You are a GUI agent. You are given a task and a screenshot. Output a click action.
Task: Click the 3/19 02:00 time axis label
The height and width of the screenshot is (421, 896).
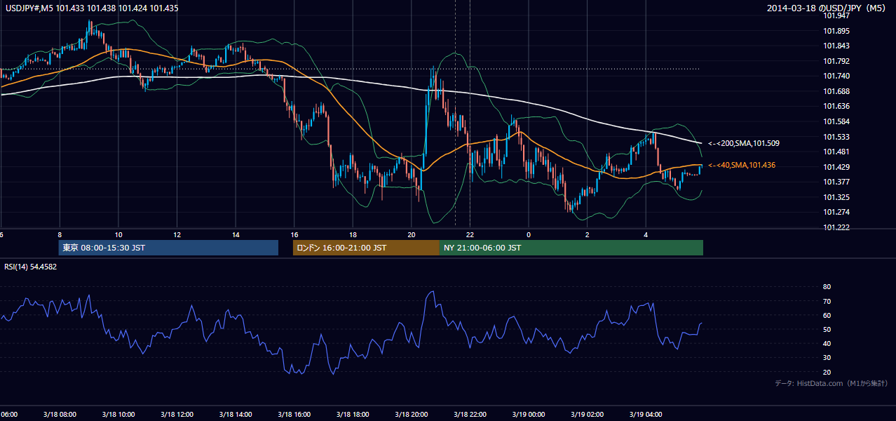[587, 415]
